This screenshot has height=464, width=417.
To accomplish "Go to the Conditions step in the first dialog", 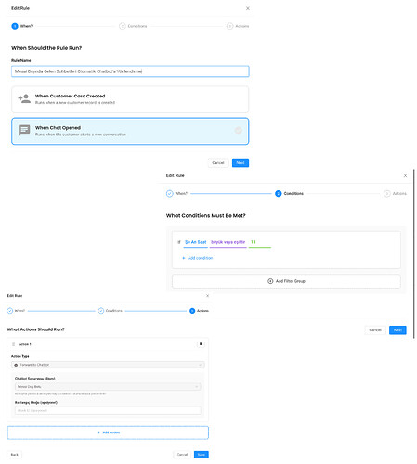I will pyautogui.click(x=133, y=26).
